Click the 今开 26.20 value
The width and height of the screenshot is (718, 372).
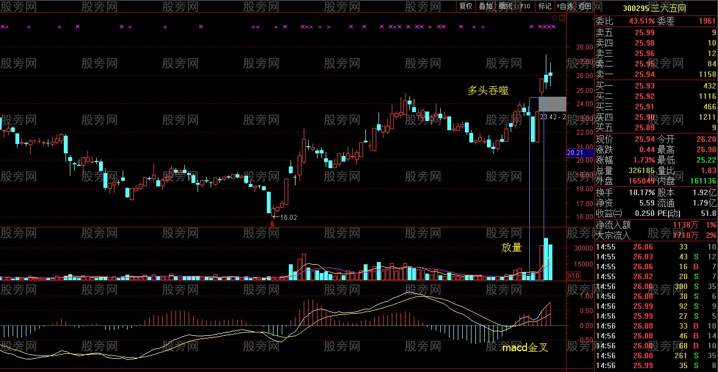click(706, 139)
